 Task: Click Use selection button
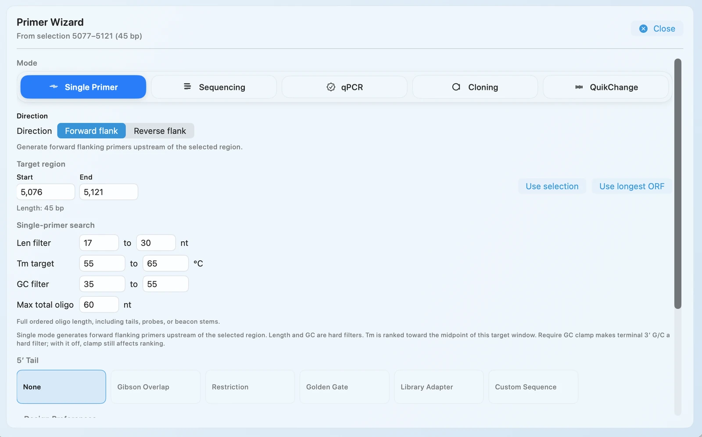(x=552, y=186)
